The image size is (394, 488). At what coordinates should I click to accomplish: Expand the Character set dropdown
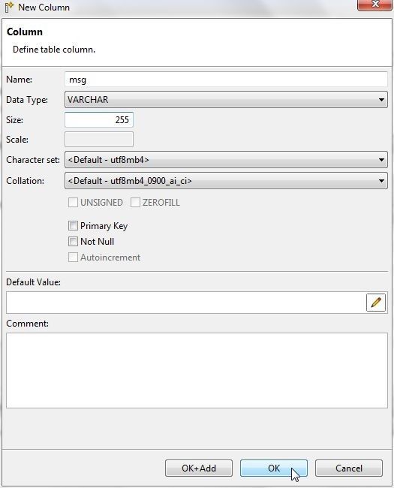coord(226,160)
